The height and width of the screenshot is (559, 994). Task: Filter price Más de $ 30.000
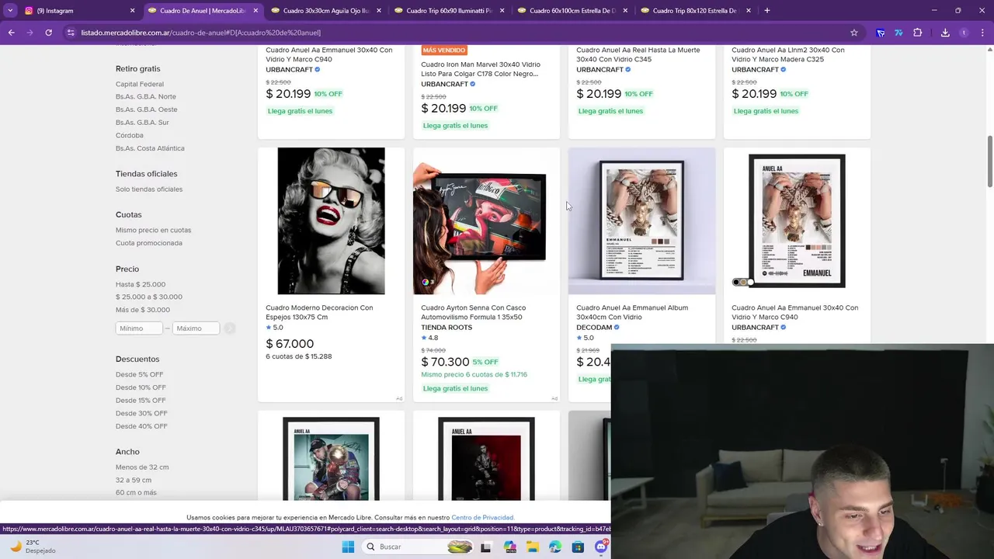coord(143,310)
